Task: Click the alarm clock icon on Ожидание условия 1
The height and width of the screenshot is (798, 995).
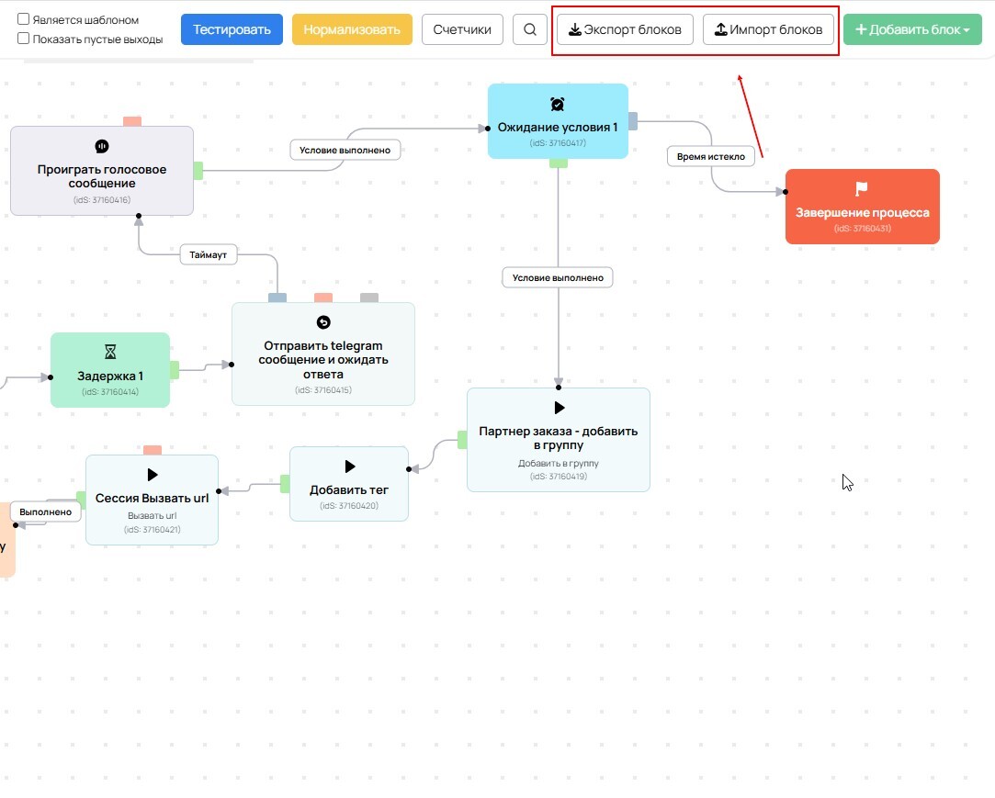Action: pos(558,104)
